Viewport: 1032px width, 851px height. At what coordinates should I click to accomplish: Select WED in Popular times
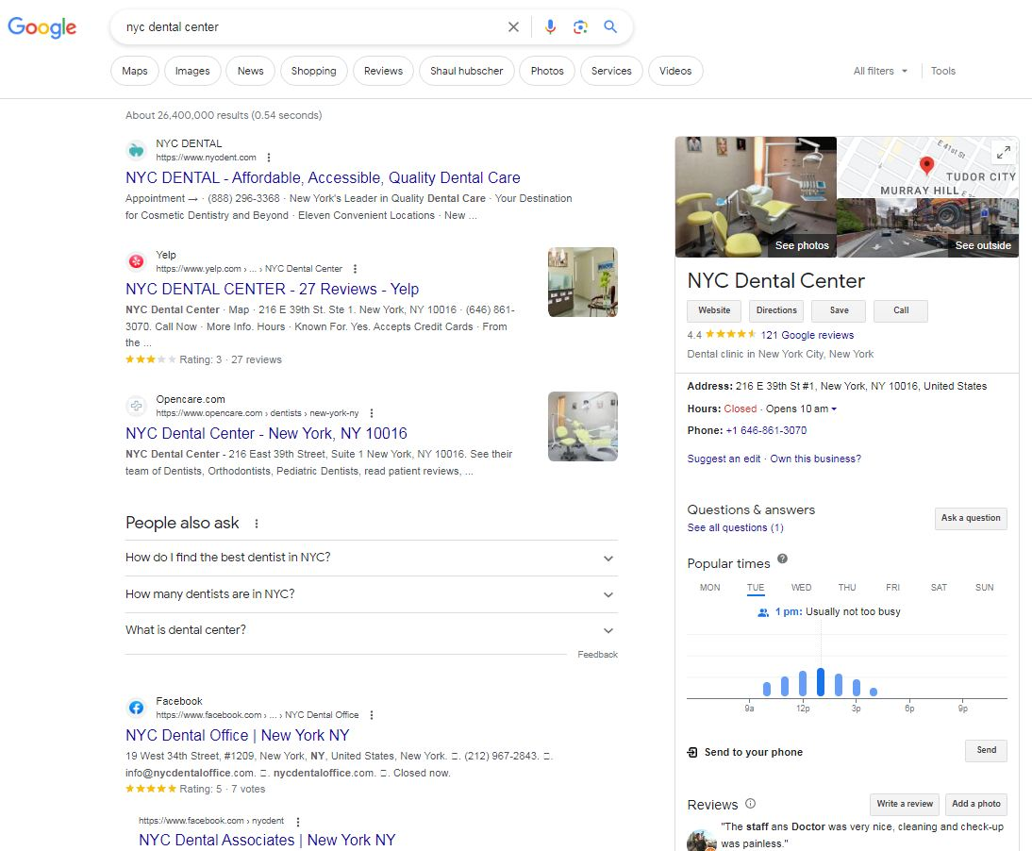(801, 587)
